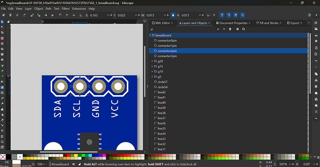Move selected layer up with arrow icon
The height and width of the screenshot is (167, 320).
pyautogui.click(x=218, y=29)
